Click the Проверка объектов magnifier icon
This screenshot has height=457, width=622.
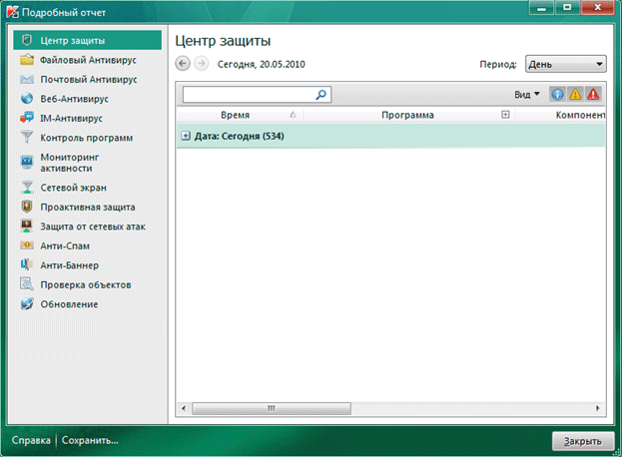click(x=27, y=284)
